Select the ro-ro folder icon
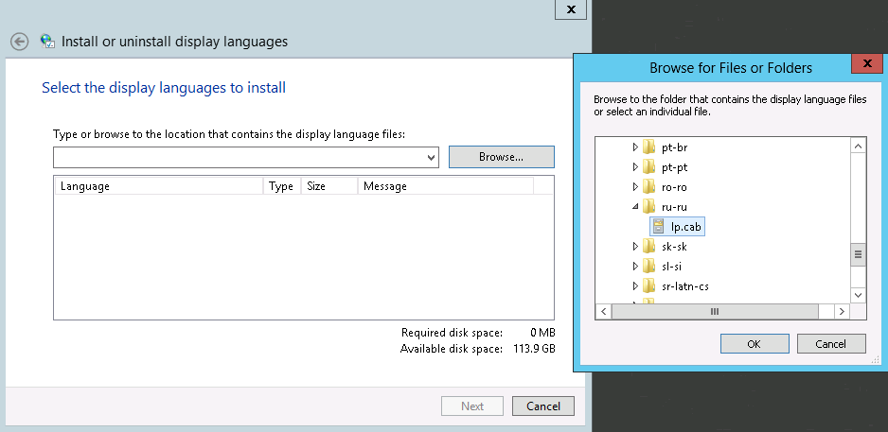888x432 pixels. point(649,186)
